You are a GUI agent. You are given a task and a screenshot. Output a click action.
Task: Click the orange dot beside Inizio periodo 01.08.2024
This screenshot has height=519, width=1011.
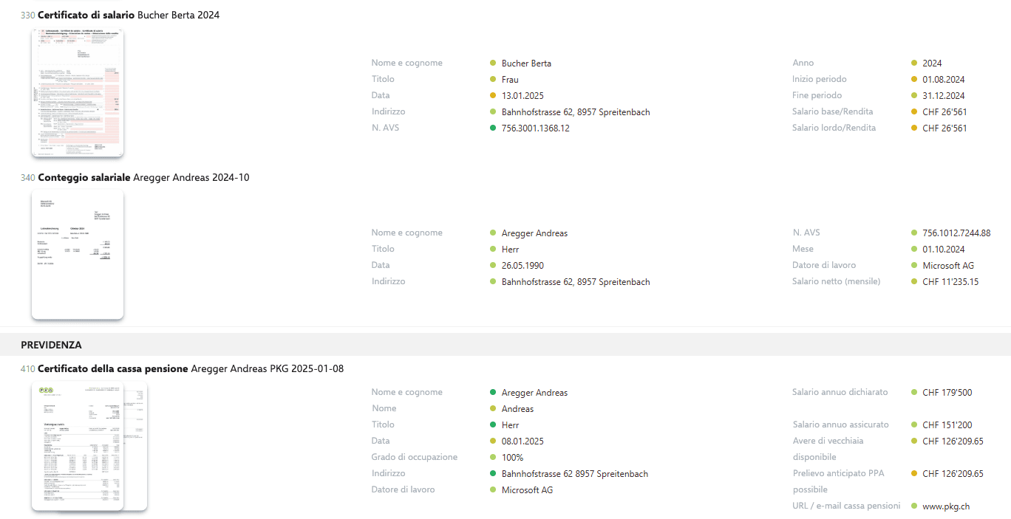click(914, 79)
